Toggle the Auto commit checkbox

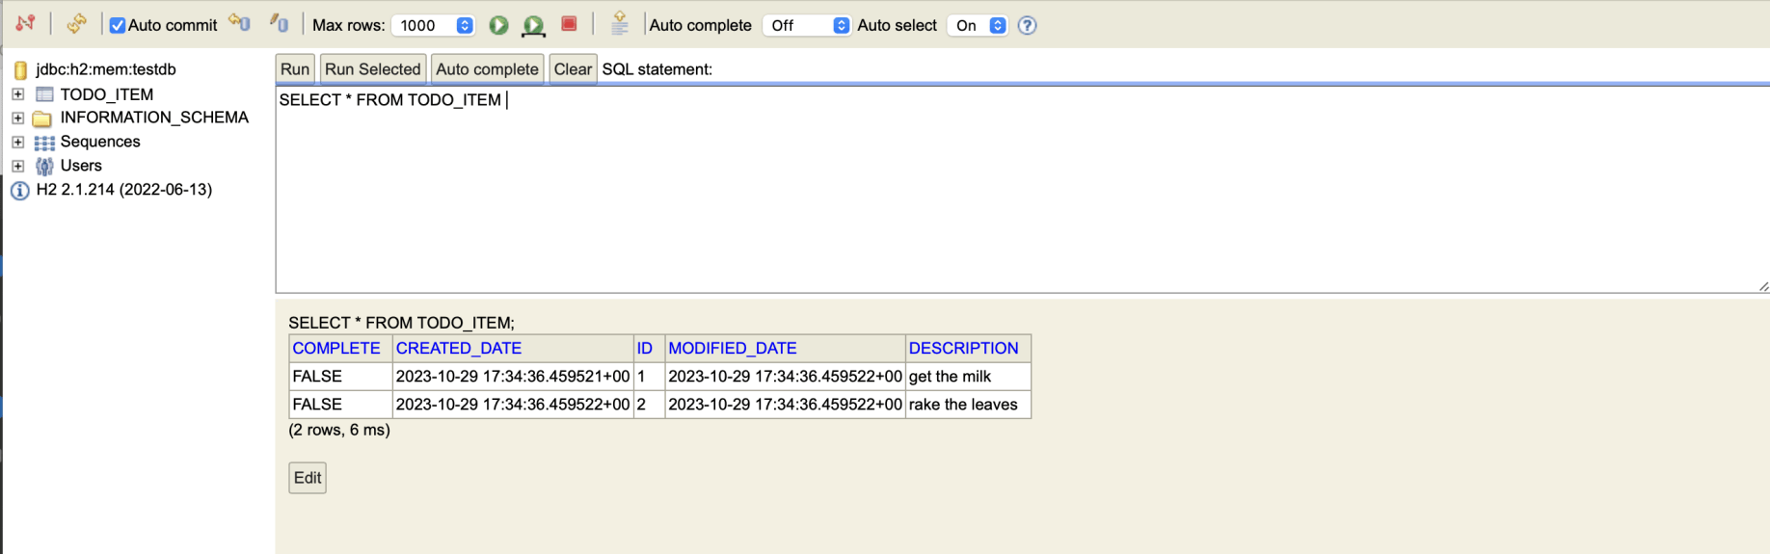[x=118, y=25]
